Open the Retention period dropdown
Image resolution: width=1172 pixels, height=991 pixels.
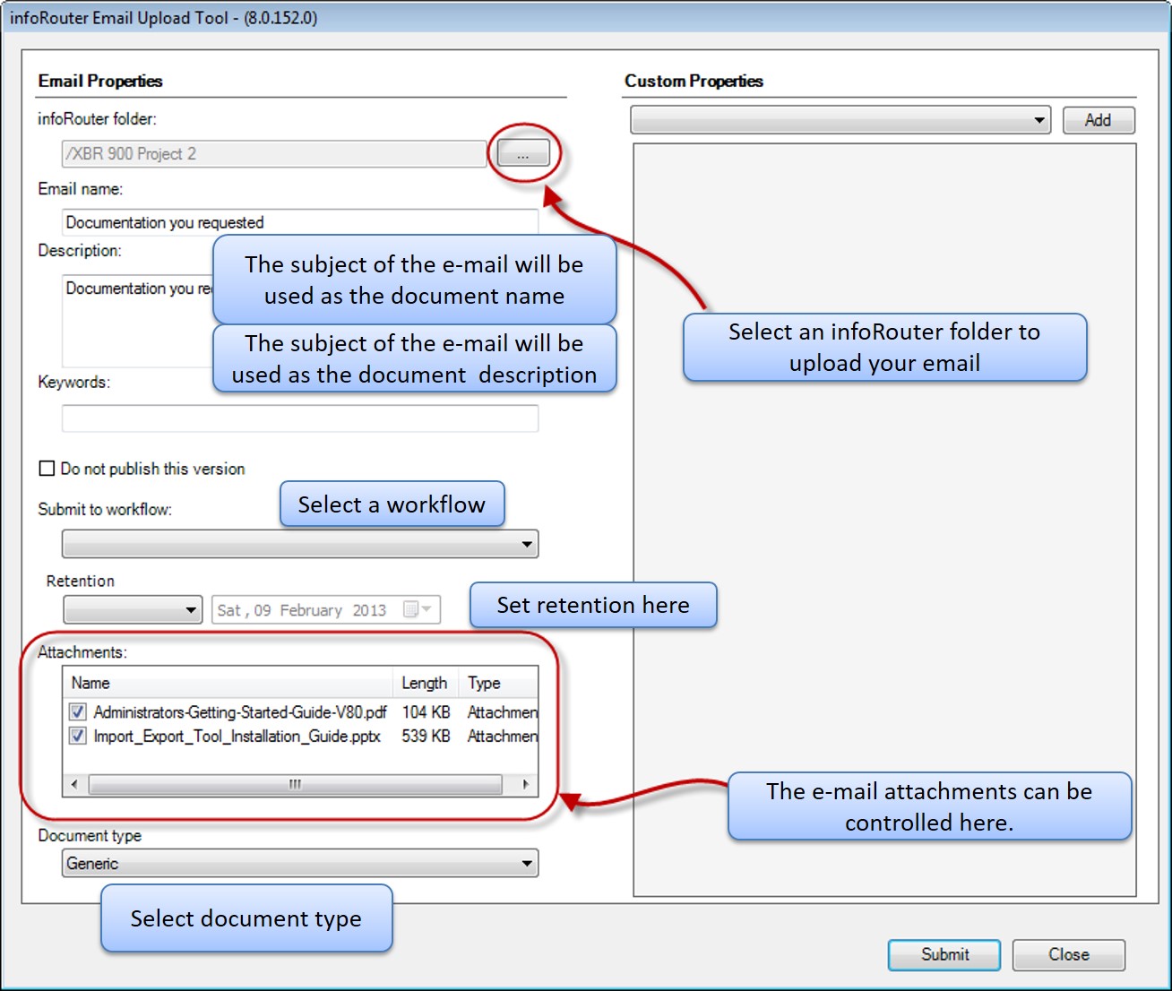[133, 610]
